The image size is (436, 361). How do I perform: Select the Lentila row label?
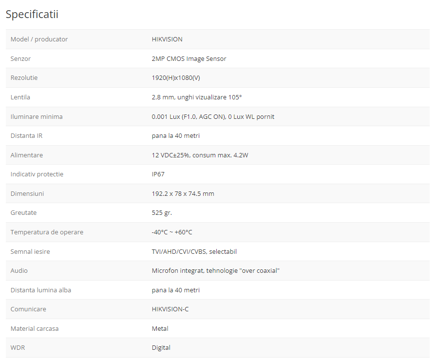(20, 97)
